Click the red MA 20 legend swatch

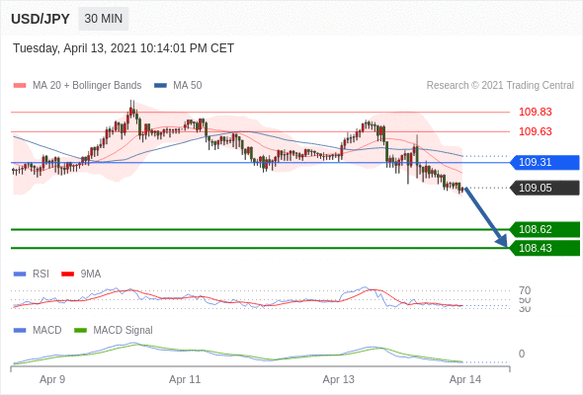tap(20, 86)
